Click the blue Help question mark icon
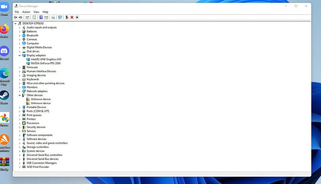The height and width of the screenshot is (184, 321). click(x=41, y=17)
